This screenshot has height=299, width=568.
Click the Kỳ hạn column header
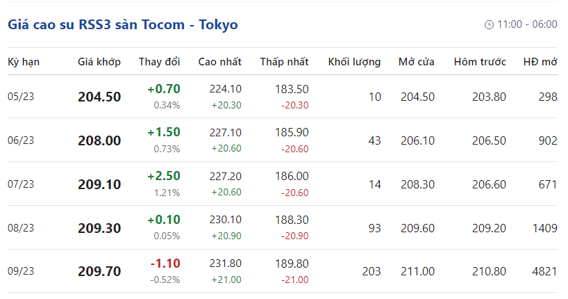coord(24,62)
